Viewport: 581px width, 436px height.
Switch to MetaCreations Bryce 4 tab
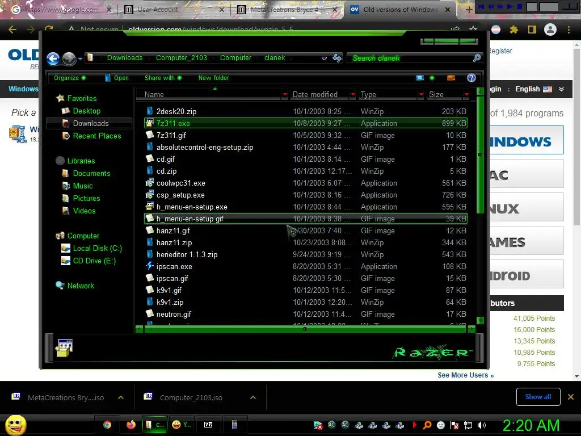(x=287, y=10)
